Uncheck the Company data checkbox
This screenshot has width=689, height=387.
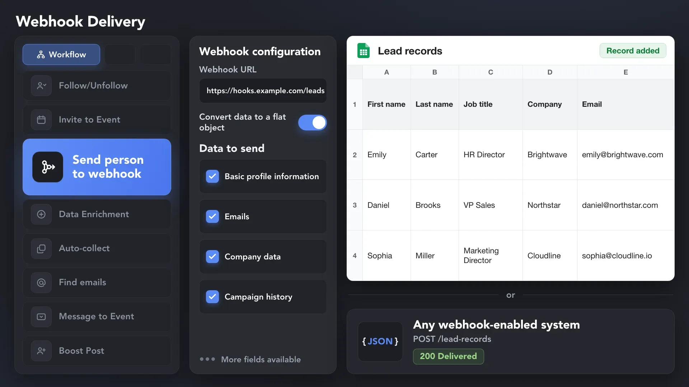pos(212,257)
